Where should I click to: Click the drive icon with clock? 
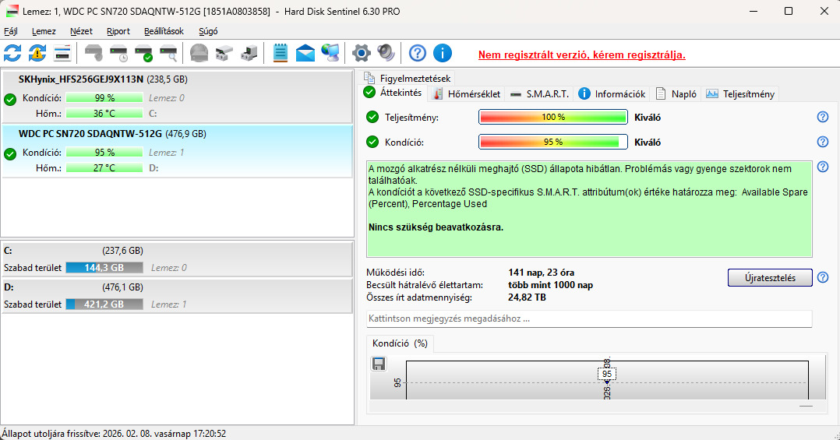click(118, 53)
